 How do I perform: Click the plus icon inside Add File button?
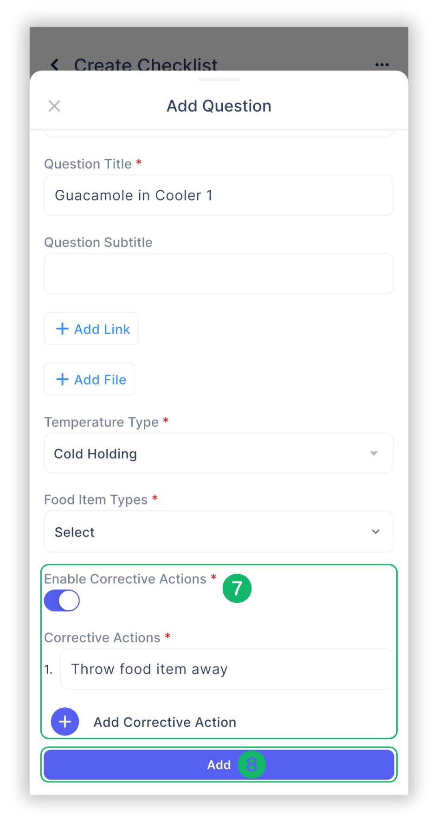62,379
